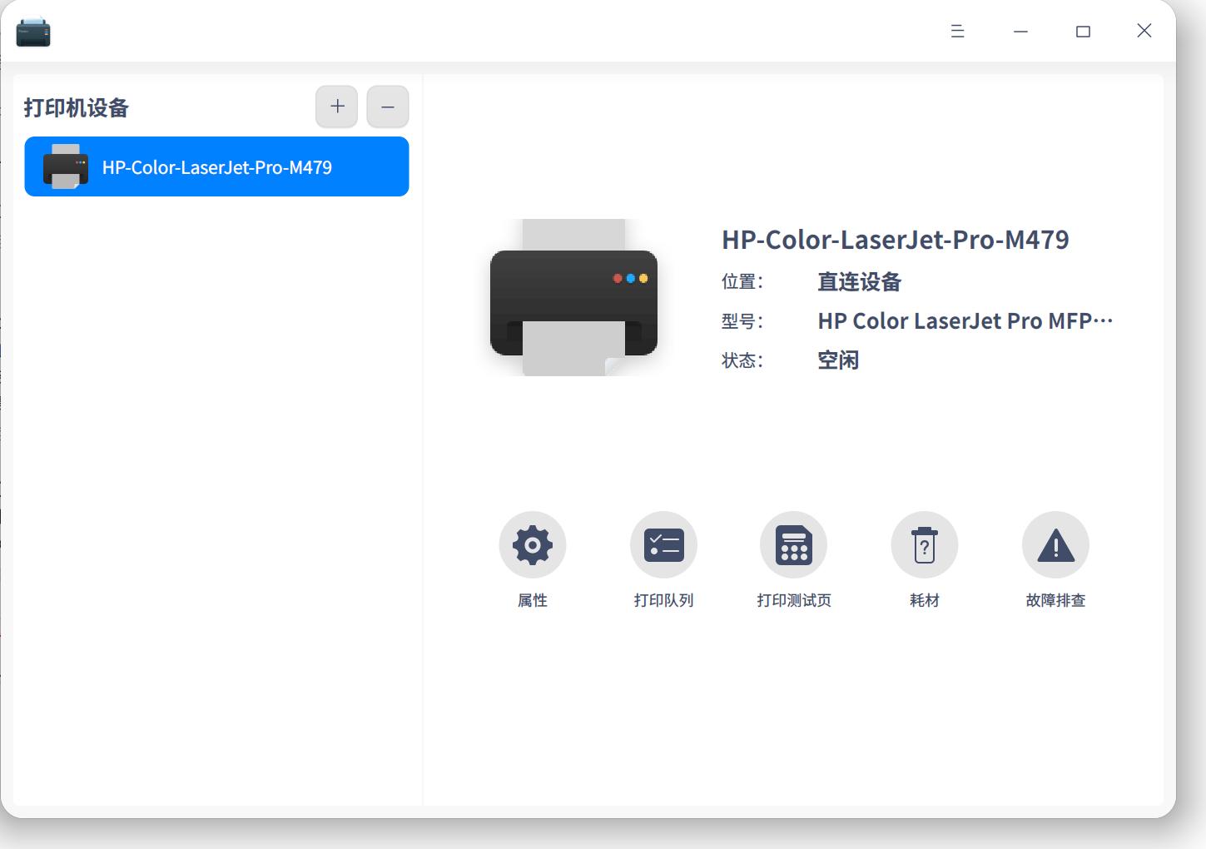This screenshot has height=849, width=1206.
Task: Add a printer with the plus button
Action: tap(337, 107)
